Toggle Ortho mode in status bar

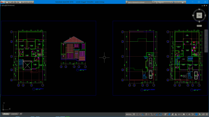click(x=143, y=114)
